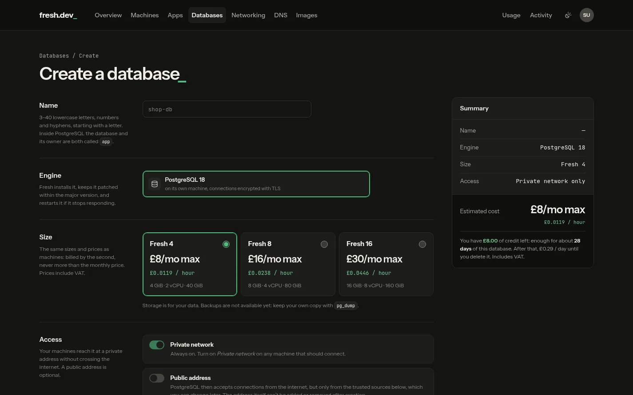
Task: Go to the Machines section
Action: pyautogui.click(x=144, y=15)
